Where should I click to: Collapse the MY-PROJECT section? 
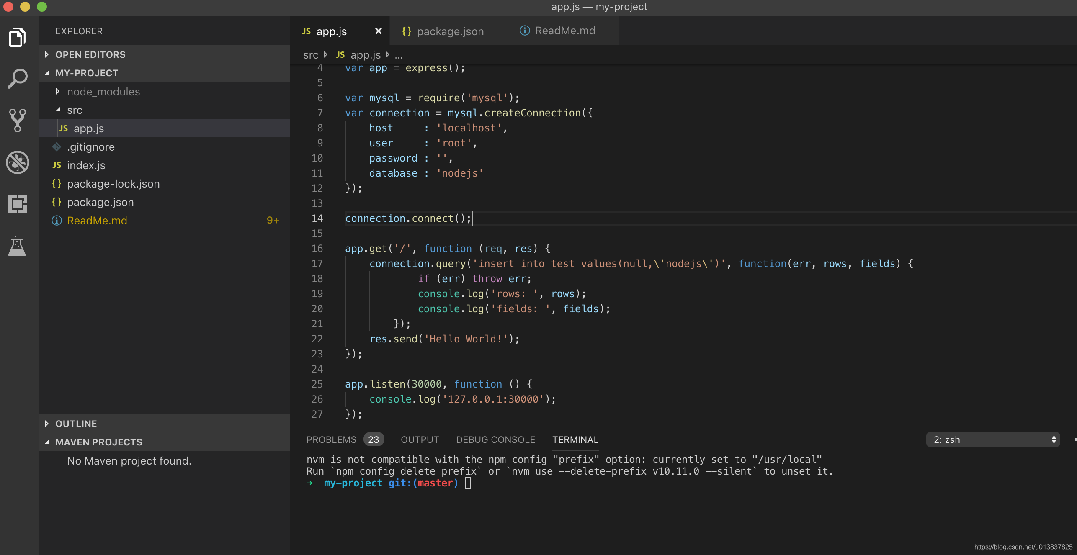47,73
